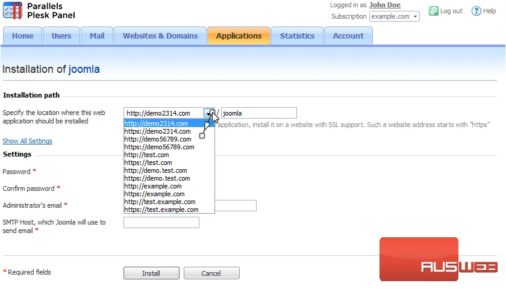Click the Cancel button

click(x=211, y=273)
